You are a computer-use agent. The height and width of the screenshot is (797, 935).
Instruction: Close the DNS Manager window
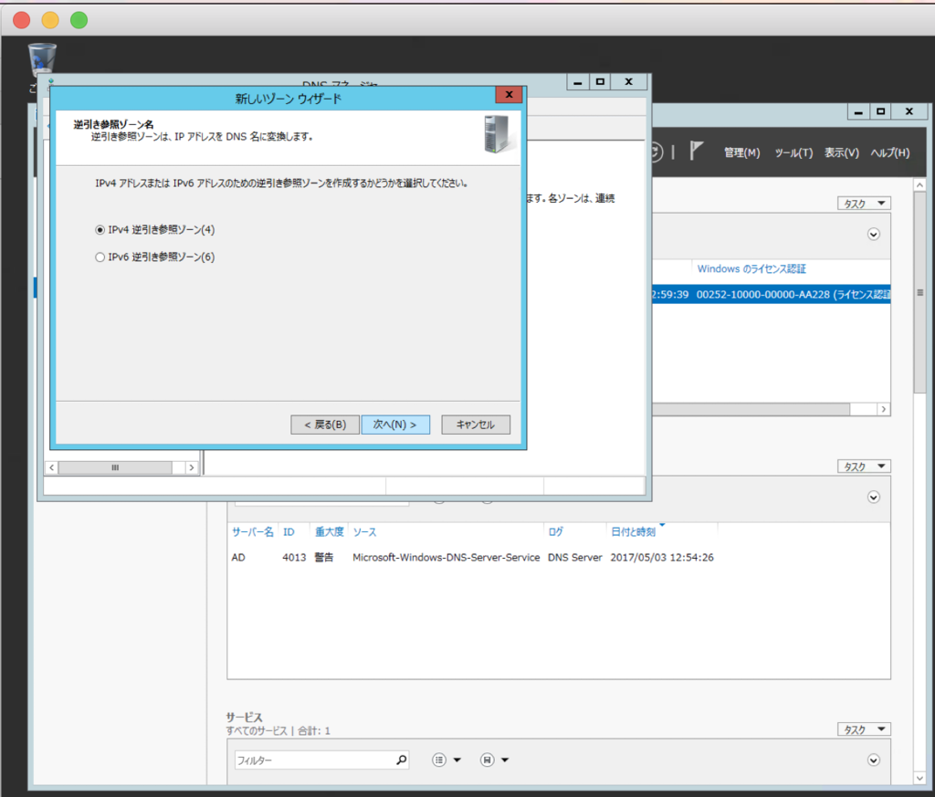pyautogui.click(x=628, y=82)
